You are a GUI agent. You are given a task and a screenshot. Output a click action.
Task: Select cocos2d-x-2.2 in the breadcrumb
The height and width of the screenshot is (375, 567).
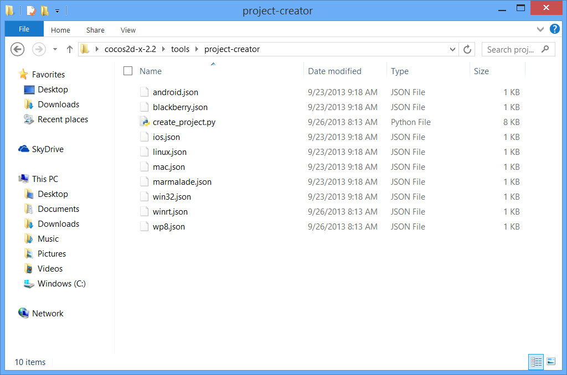[x=130, y=49]
